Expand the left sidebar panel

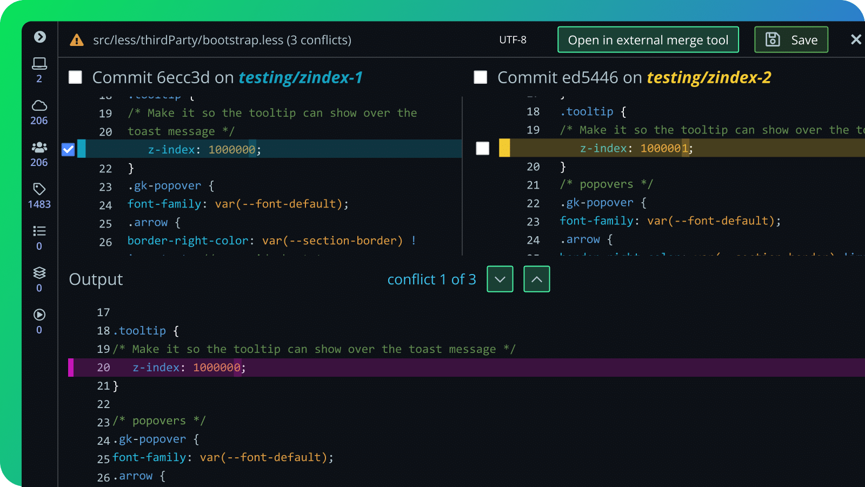39,37
